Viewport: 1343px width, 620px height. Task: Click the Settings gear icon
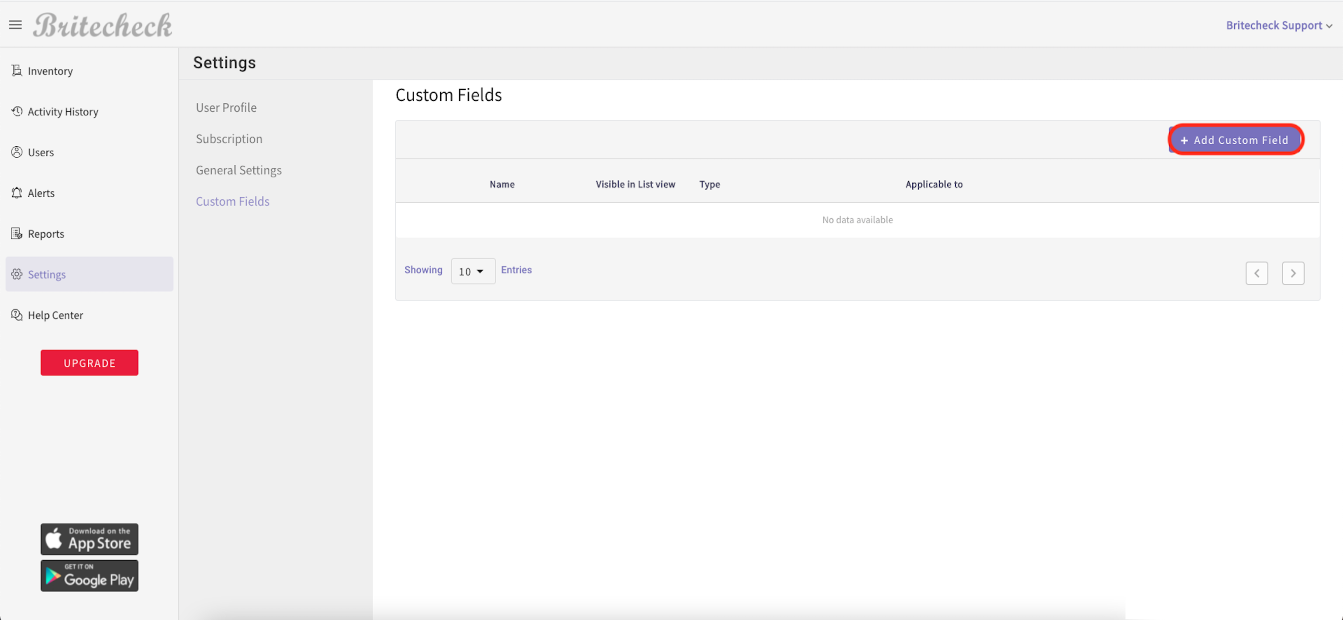(x=16, y=274)
